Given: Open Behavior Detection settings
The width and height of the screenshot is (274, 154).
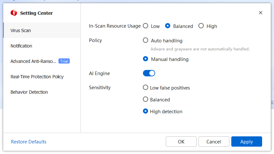Looking at the screenshot, I should click(x=29, y=92).
